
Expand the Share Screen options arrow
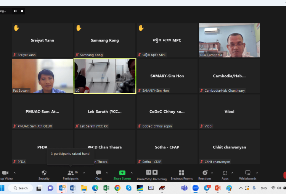pyautogui.click(x=132, y=173)
